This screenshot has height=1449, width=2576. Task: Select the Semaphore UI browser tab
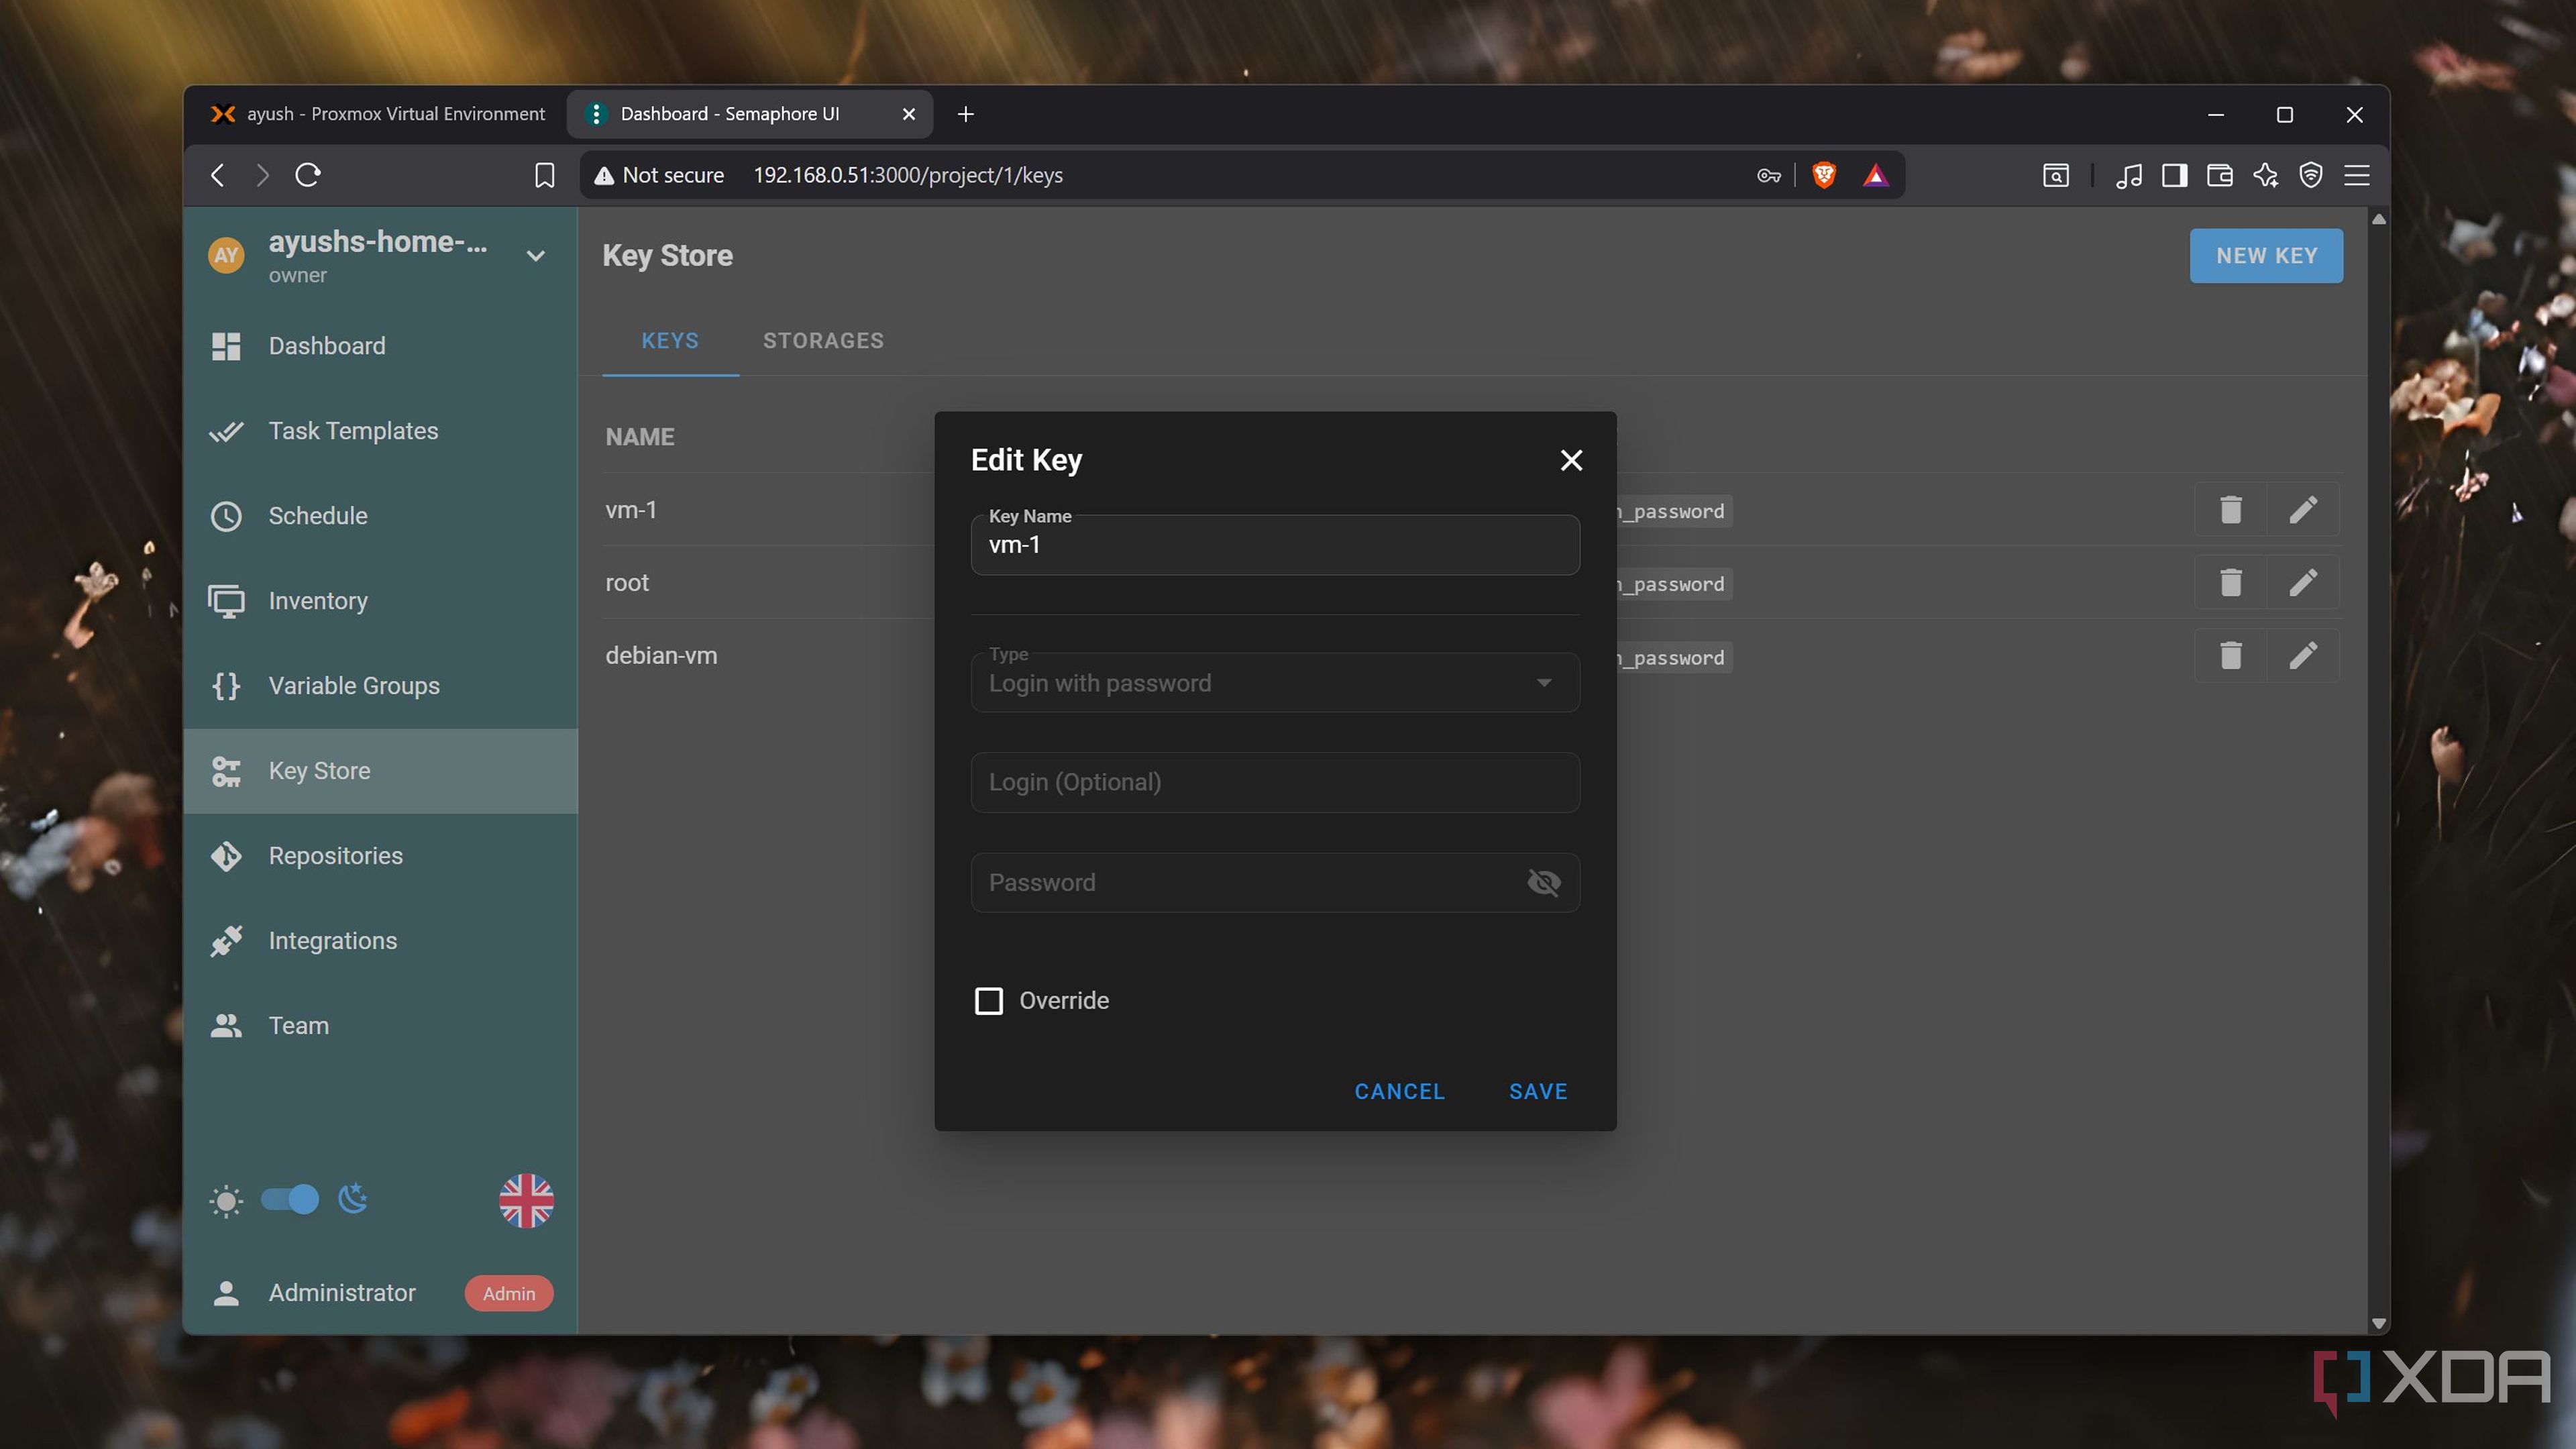[750, 114]
